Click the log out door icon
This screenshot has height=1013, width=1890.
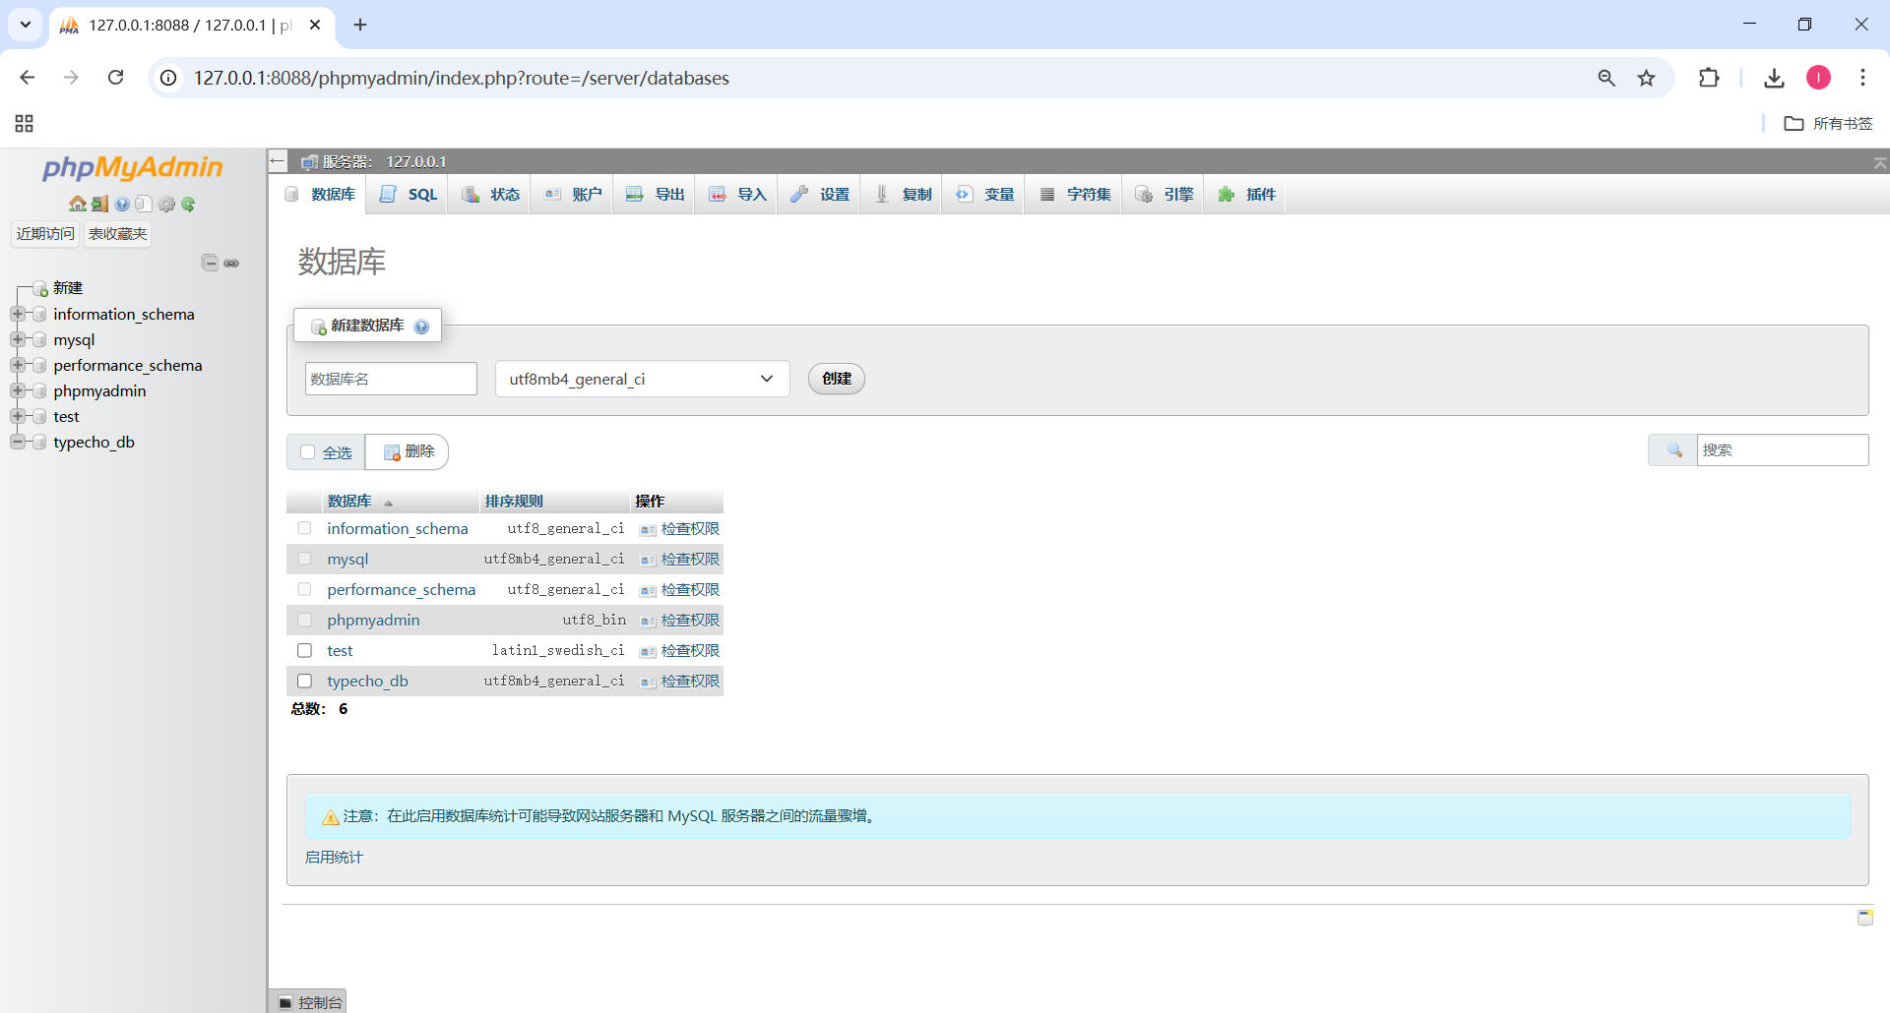[99, 204]
